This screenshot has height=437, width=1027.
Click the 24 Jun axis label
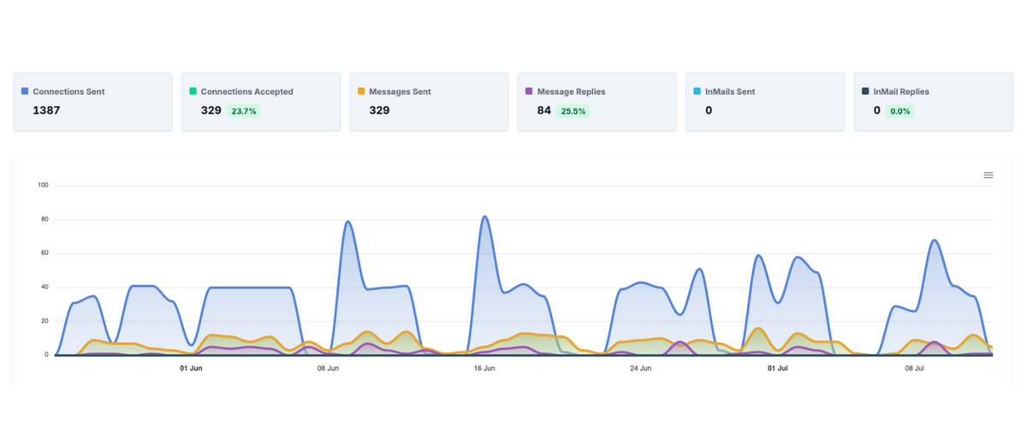click(640, 369)
